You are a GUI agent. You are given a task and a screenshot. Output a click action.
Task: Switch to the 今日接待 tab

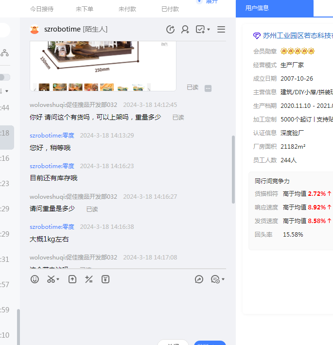[x=42, y=9]
